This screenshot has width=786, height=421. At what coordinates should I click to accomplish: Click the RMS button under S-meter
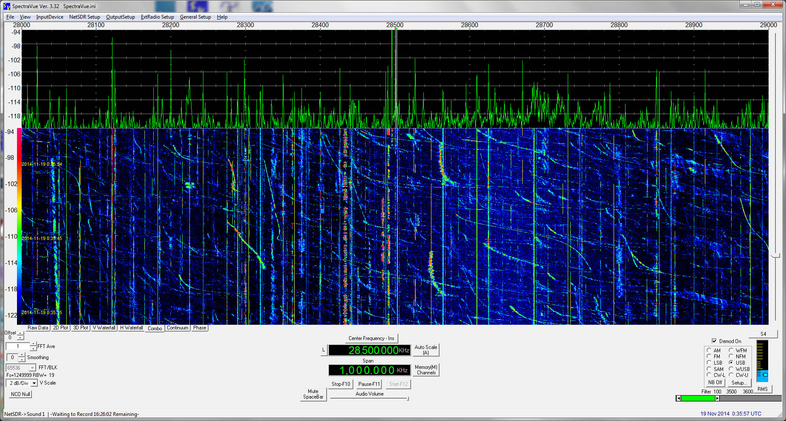click(x=763, y=389)
